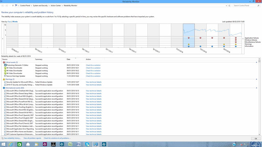This screenshot has height=147, width=262.
Task: Click the Control Panel breadcrumb
Action: [25, 6]
